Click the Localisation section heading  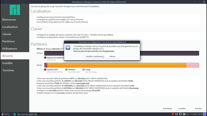[41, 11]
